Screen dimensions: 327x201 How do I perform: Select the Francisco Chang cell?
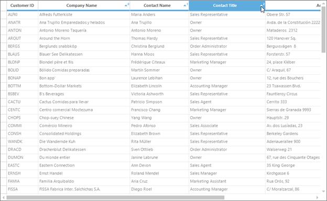coord(159,110)
